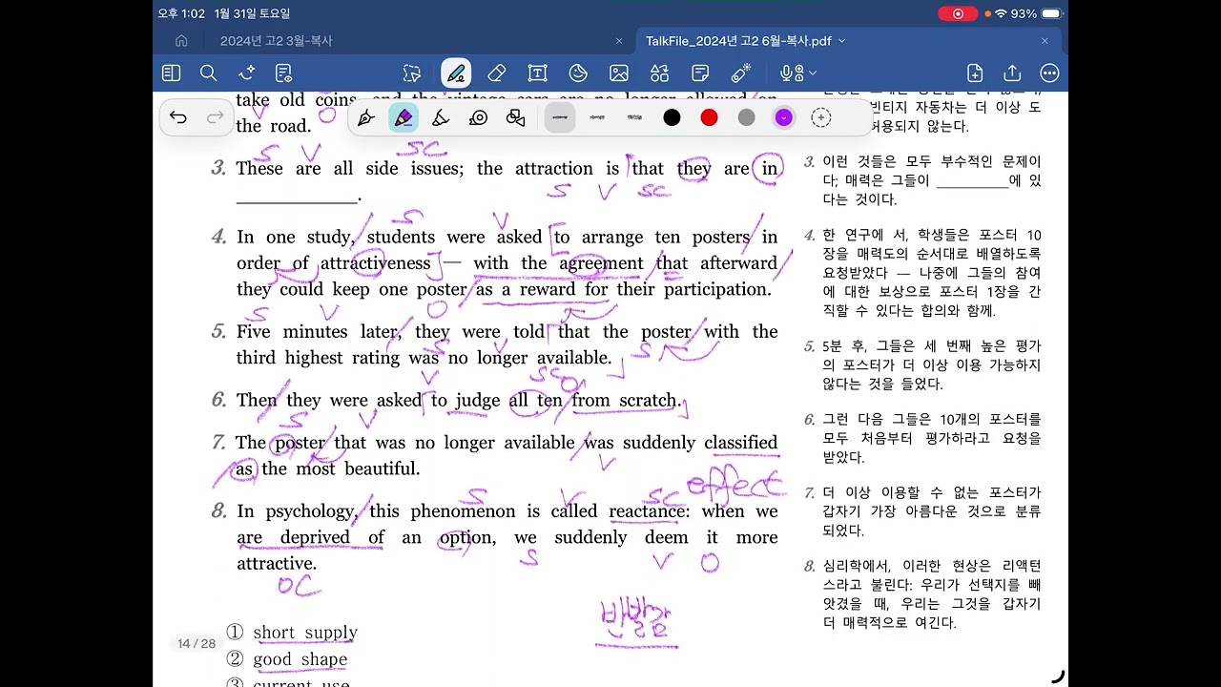Start audio recording with microphone icon
The width and height of the screenshot is (1221, 687).
point(792,73)
